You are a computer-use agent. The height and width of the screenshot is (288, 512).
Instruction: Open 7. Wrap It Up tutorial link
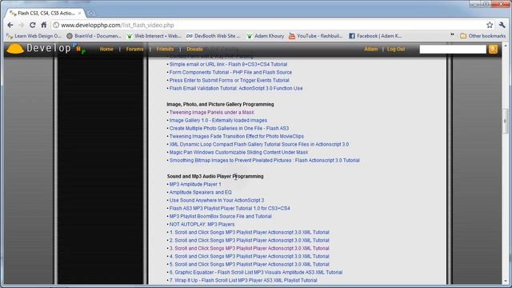pos(243,280)
